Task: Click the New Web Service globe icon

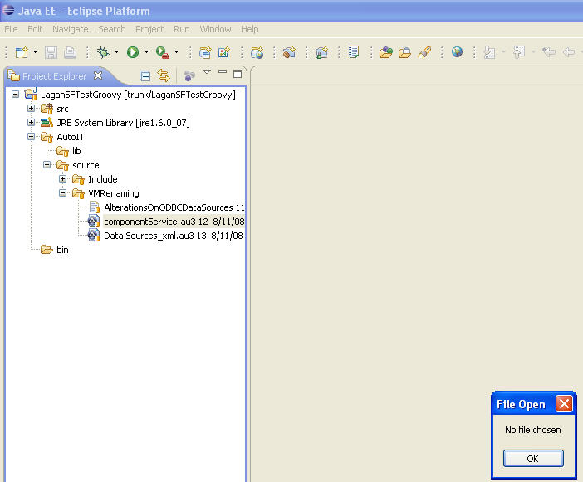Action: pyautogui.click(x=257, y=52)
